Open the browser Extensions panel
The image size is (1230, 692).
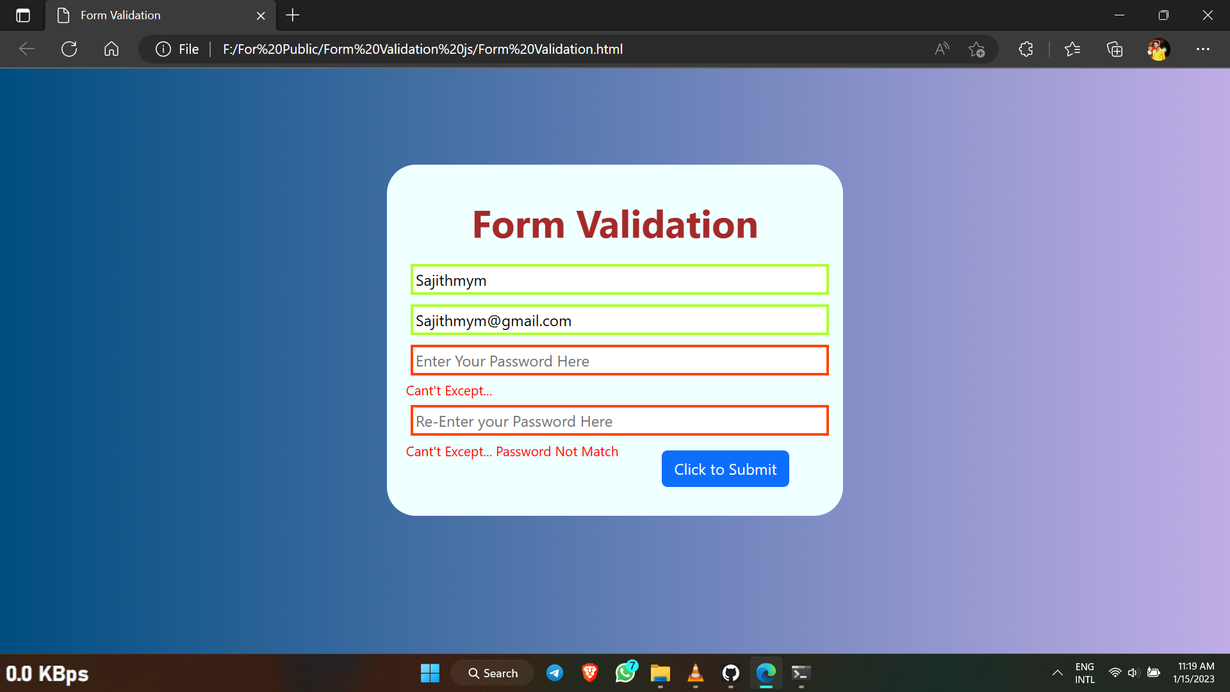point(1025,49)
